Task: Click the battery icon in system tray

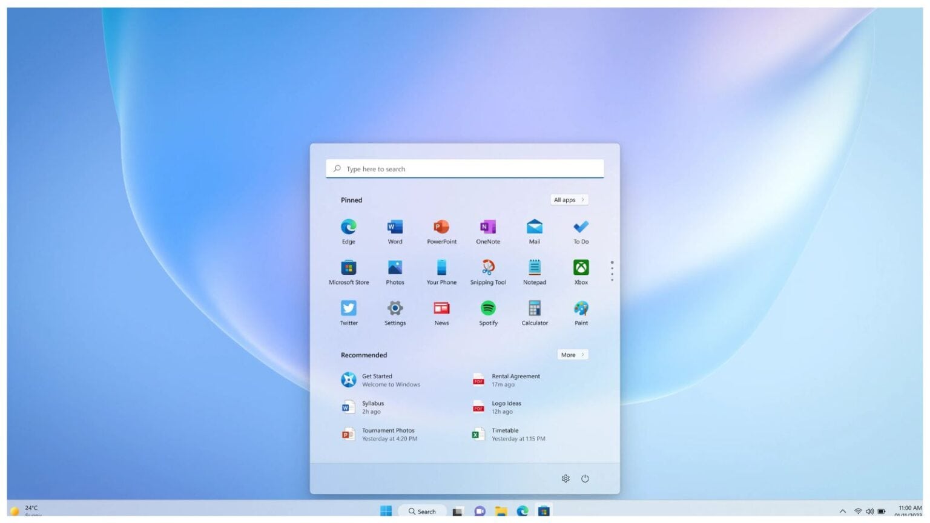Action: [882, 511]
